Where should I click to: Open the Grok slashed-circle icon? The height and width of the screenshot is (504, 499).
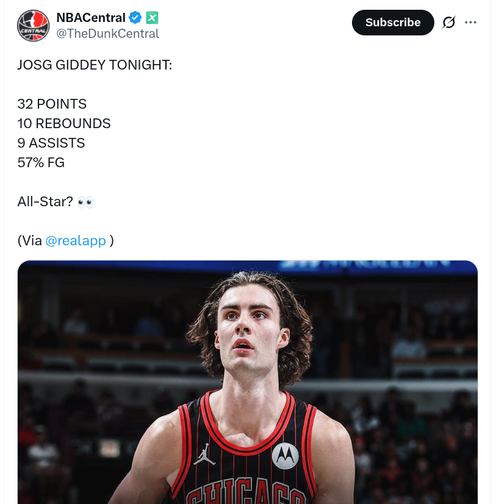click(x=448, y=22)
